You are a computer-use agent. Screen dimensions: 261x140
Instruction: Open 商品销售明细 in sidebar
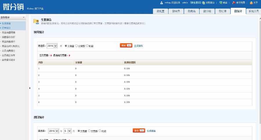(x=8, y=32)
